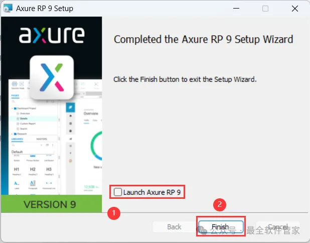Switch to the Masters tab in preview
The image size is (310, 243).
42,139
